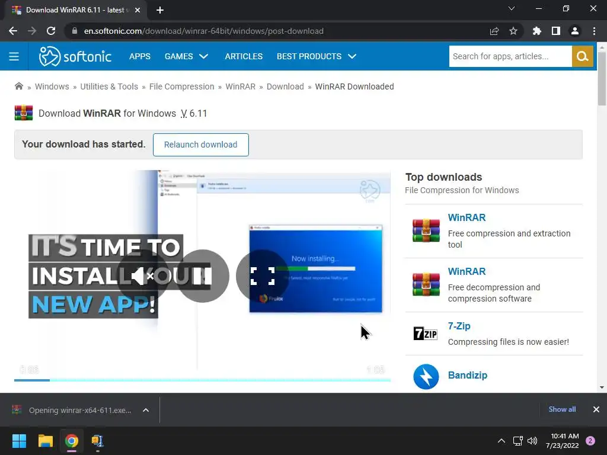Open a new browser tab
Screen dimensions: 607x455
160,10
